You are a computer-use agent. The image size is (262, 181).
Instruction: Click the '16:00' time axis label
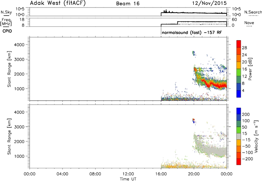161,174
